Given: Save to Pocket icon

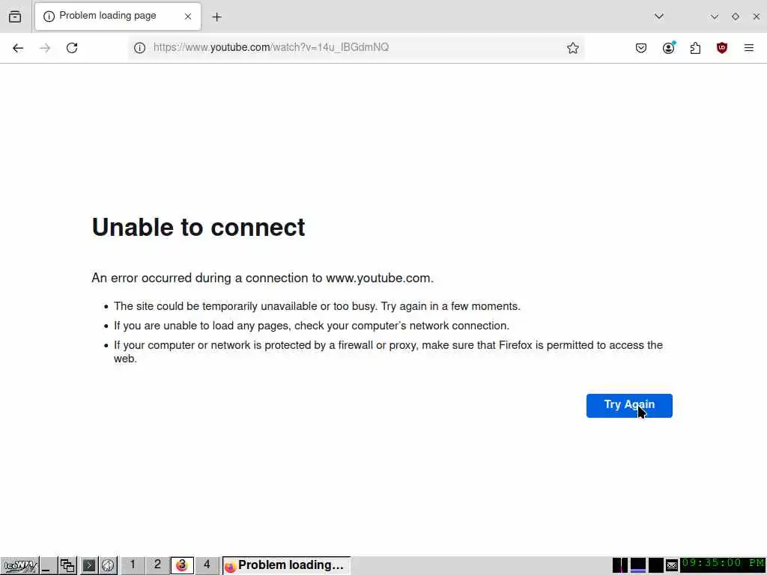Looking at the screenshot, I should point(641,48).
